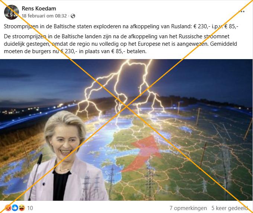Click the paragraph starting De stroomprijzen in

[x=121, y=44]
